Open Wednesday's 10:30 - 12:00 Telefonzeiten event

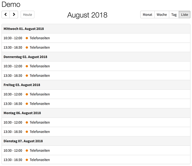96,38
